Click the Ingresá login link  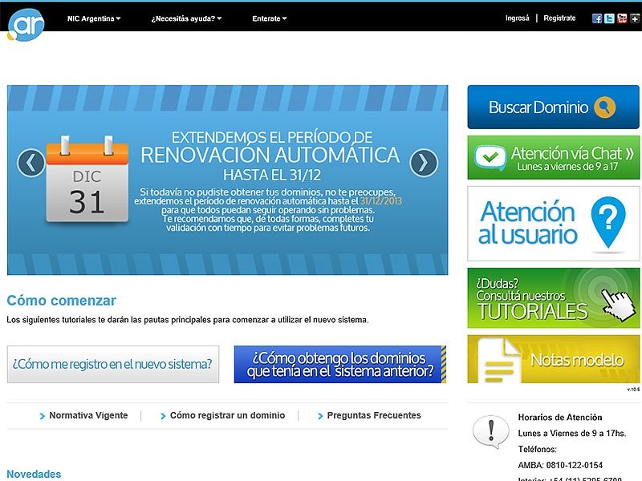(x=517, y=18)
